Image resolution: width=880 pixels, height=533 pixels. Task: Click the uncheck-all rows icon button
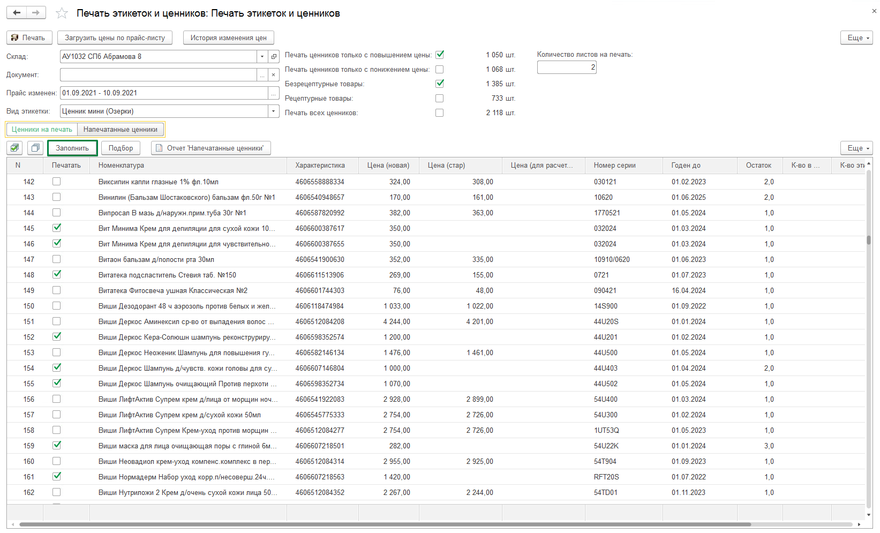point(35,148)
